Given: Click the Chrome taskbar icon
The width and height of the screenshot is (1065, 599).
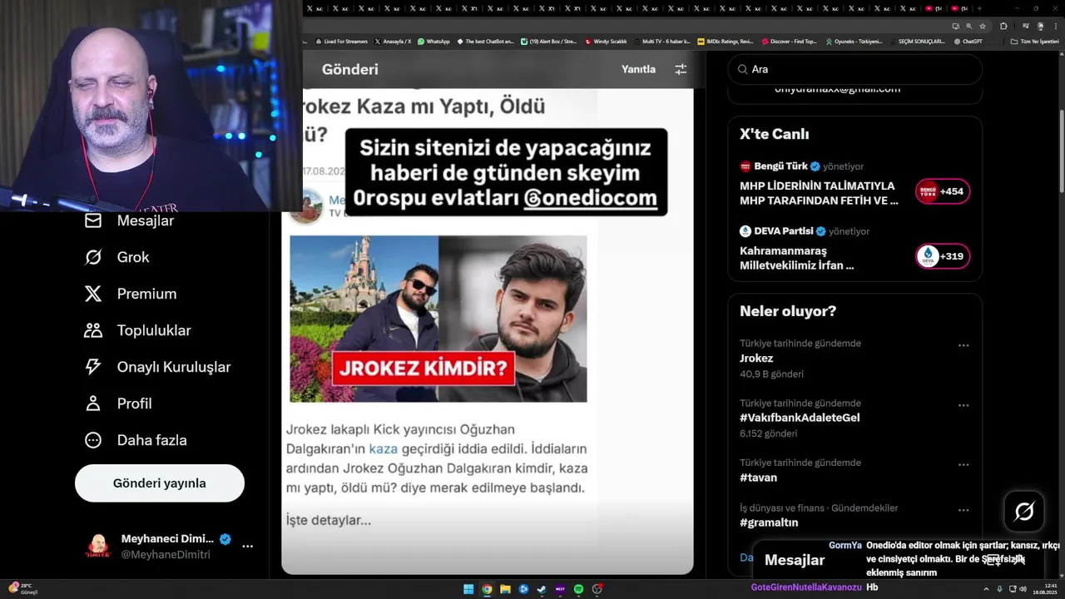Looking at the screenshot, I should click(x=487, y=589).
